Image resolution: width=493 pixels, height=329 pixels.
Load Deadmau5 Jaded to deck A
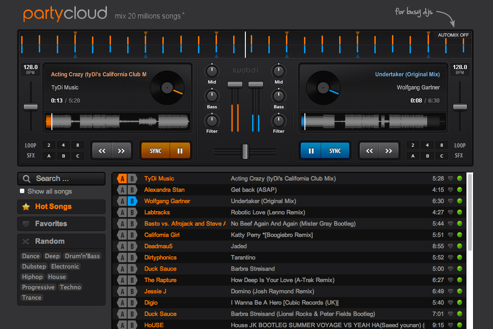pyautogui.click(x=122, y=246)
